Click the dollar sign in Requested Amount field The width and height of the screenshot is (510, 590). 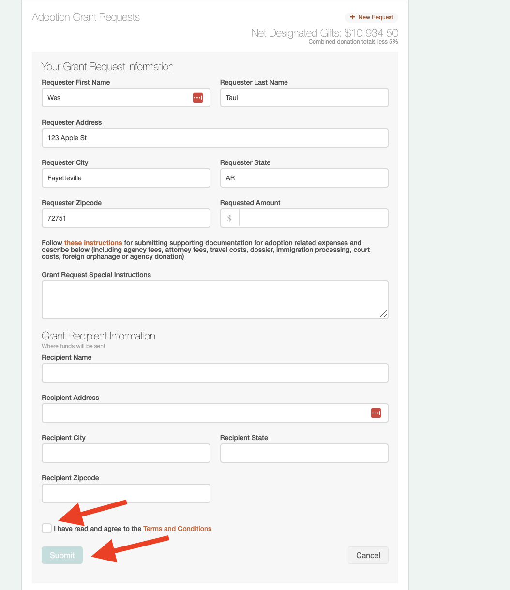point(229,218)
